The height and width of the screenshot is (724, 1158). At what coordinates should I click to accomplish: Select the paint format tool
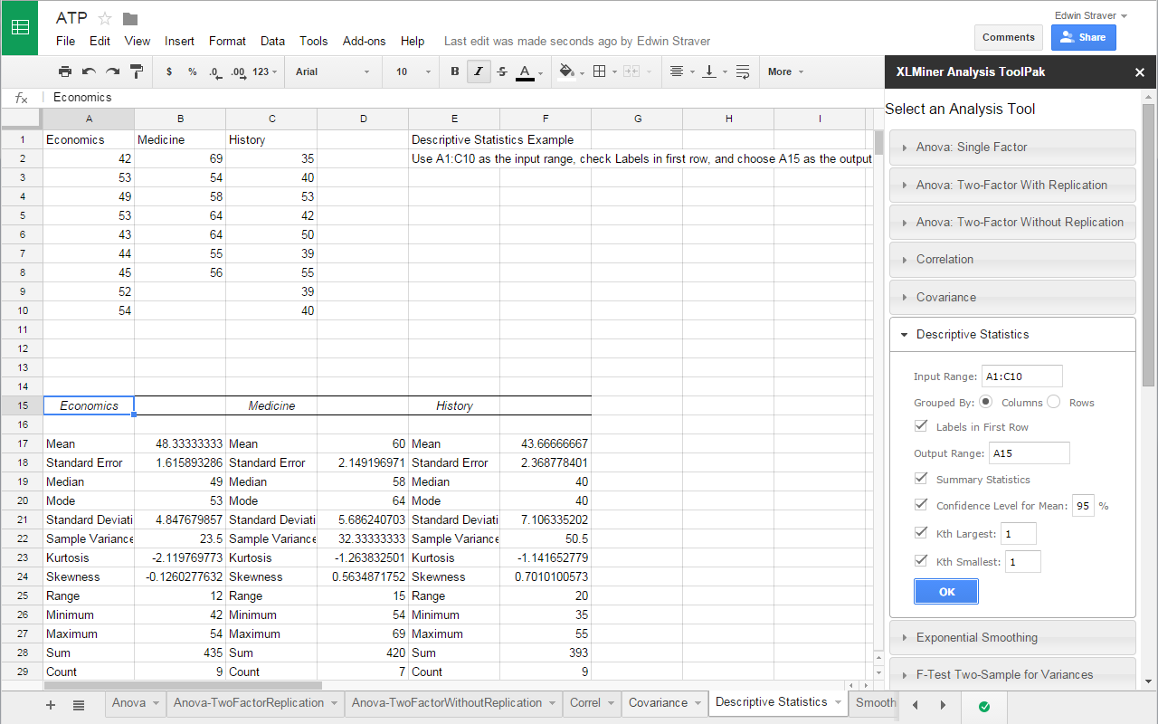(137, 71)
